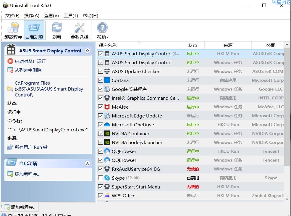Click Zhuhai Kingsoft company cell
This screenshot has width=291, height=216.
[268, 196]
